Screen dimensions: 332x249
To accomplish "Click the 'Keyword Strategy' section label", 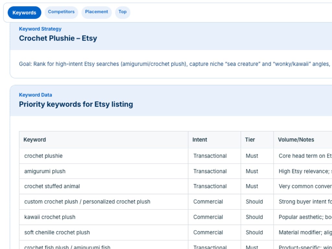I will coord(40,29).
